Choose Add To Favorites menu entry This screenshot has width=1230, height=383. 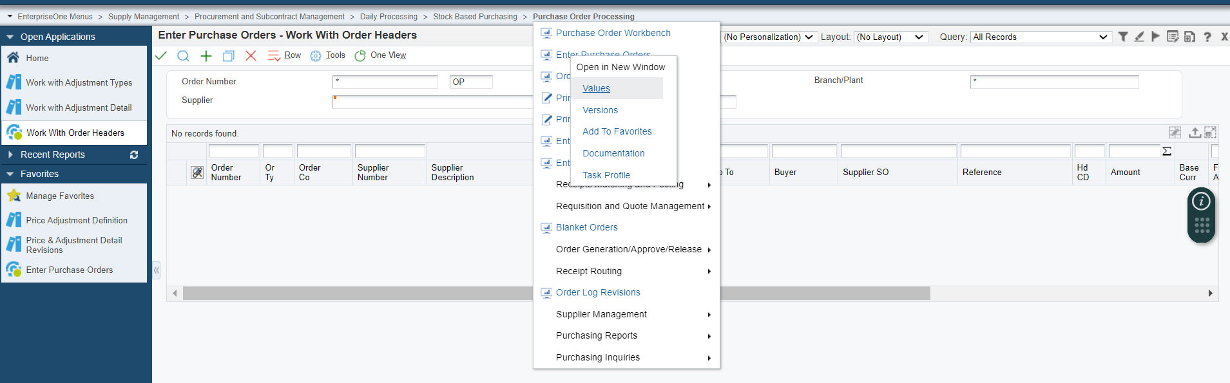(x=617, y=131)
